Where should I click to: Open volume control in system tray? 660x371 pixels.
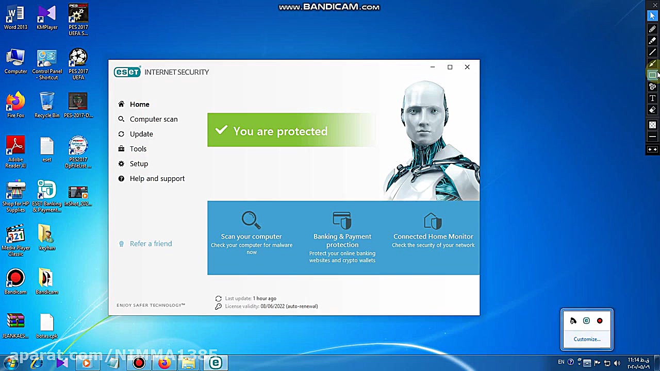tap(617, 363)
